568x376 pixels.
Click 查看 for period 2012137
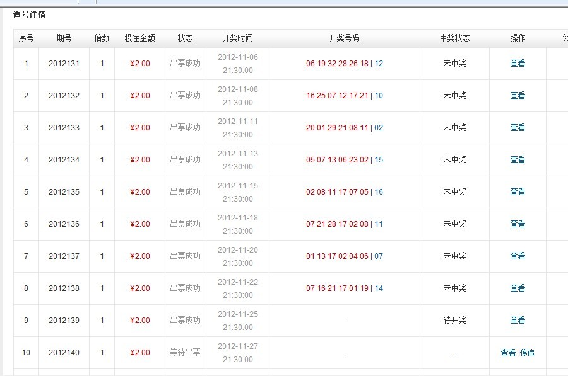[518, 256]
